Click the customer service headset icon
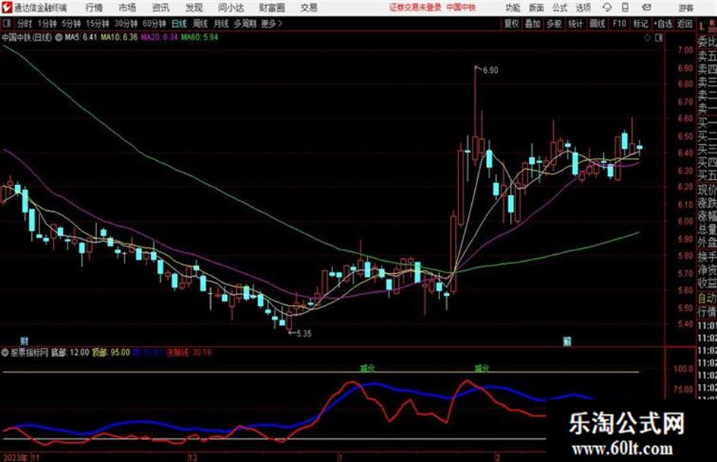Image resolution: width=717 pixels, height=462 pixels. click(x=607, y=8)
